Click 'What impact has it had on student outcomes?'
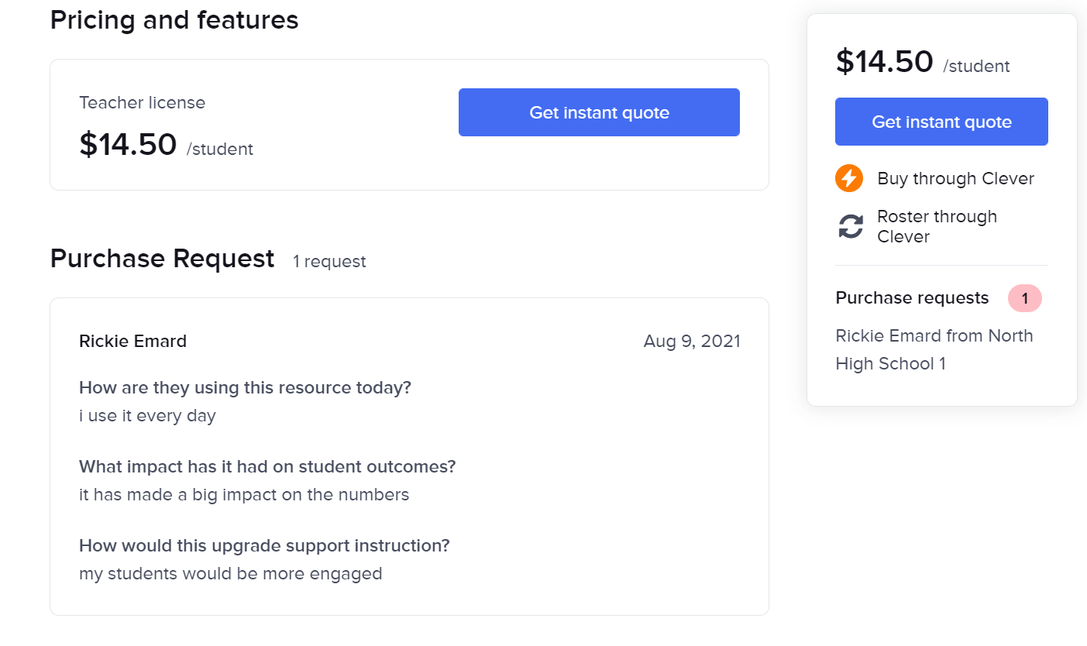Viewport: 1087px width, 646px height. 267,467
